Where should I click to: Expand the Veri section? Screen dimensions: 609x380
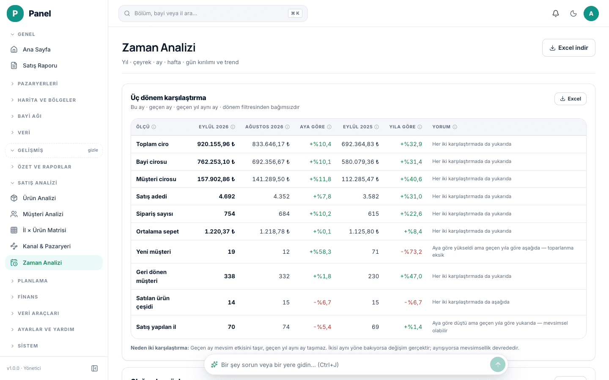54,133
